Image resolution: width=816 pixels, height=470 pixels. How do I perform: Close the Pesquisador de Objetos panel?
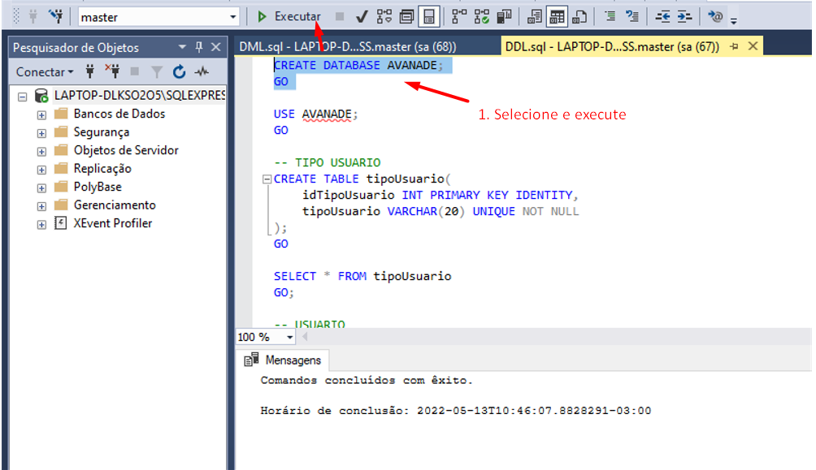point(215,47)
